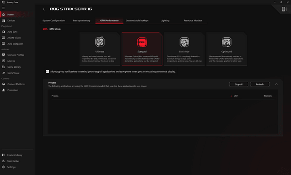Click the Standard mode description text

(142, 59)
